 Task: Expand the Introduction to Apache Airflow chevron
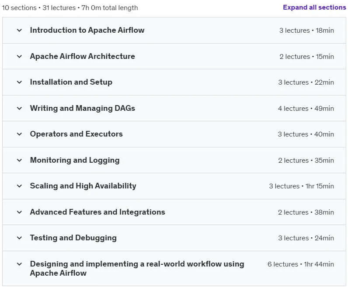point(19,30)
